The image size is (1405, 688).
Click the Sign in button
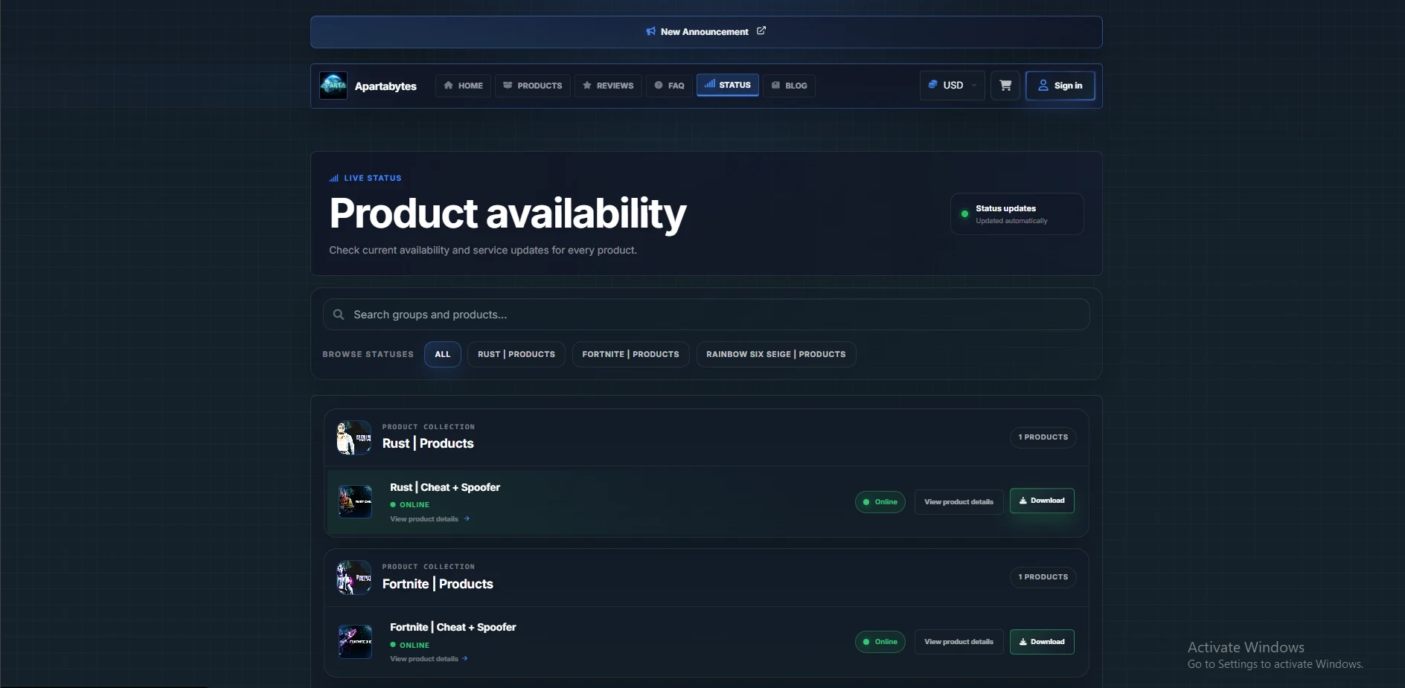point(1060,86)
